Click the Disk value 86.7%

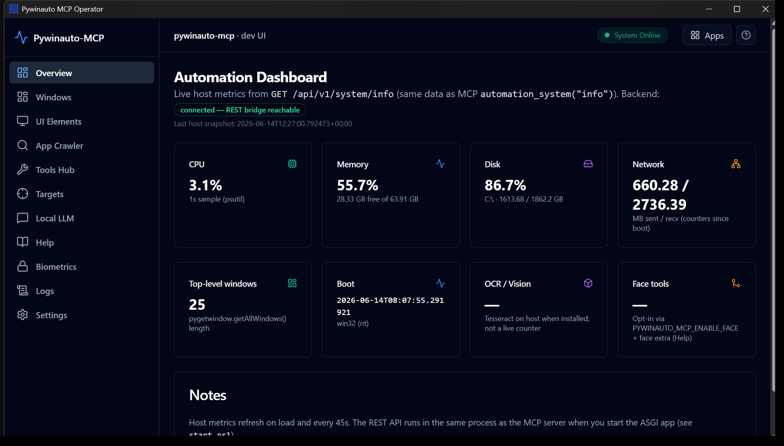pos(505,185)
